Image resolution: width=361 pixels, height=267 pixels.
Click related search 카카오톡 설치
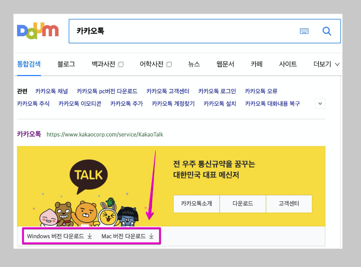[220, 104]
